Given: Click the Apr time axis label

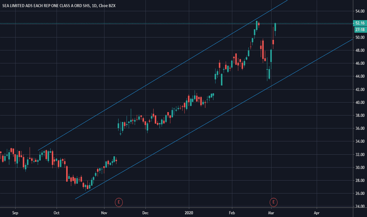Looking at the screenshot, I should [317, 213].
